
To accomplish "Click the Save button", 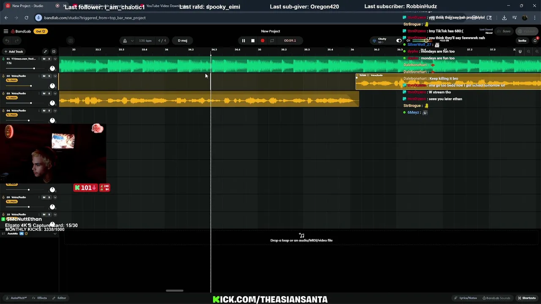I will (x=504, y=31).
